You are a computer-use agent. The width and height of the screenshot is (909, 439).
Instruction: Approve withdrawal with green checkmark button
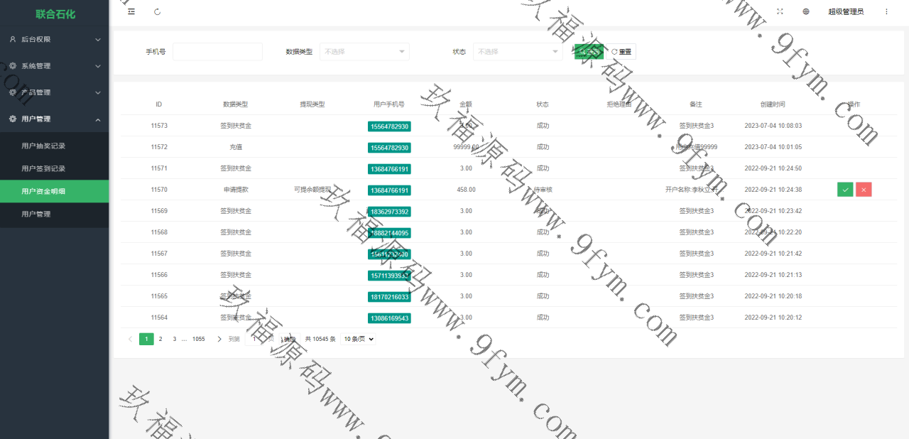pyautogui.click(x=845, y=190)
